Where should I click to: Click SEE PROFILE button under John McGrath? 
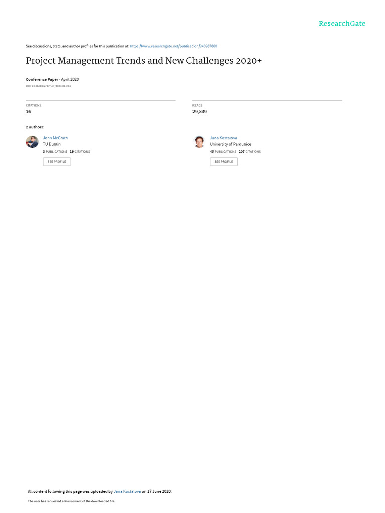point(57,162)
